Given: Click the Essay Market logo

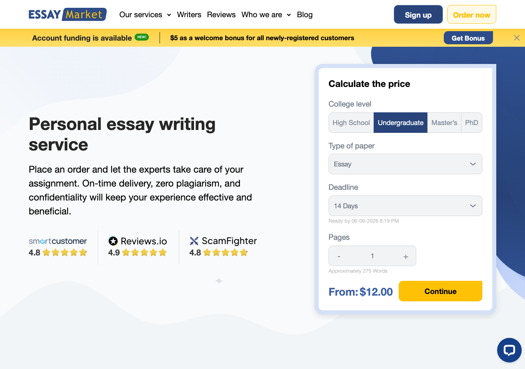Looking at the screenshot, I should click(68, 14).
